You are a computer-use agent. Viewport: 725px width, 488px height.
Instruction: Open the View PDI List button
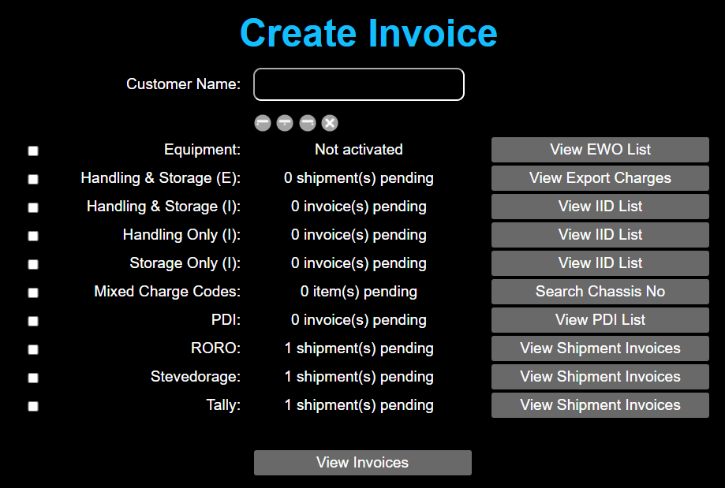(600, 320)
